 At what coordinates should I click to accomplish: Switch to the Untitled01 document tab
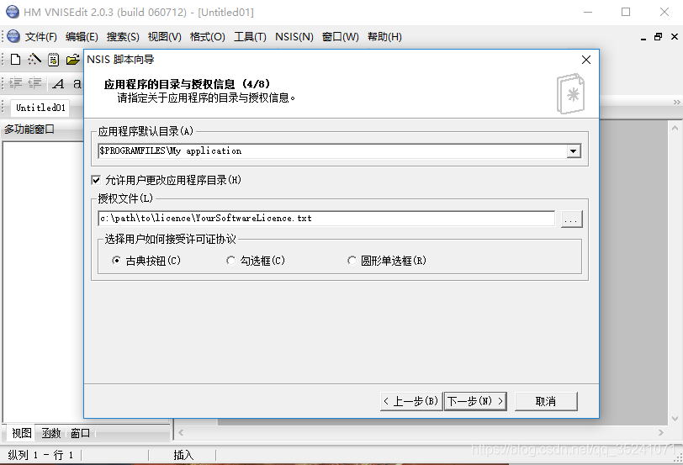pos(40,108)
